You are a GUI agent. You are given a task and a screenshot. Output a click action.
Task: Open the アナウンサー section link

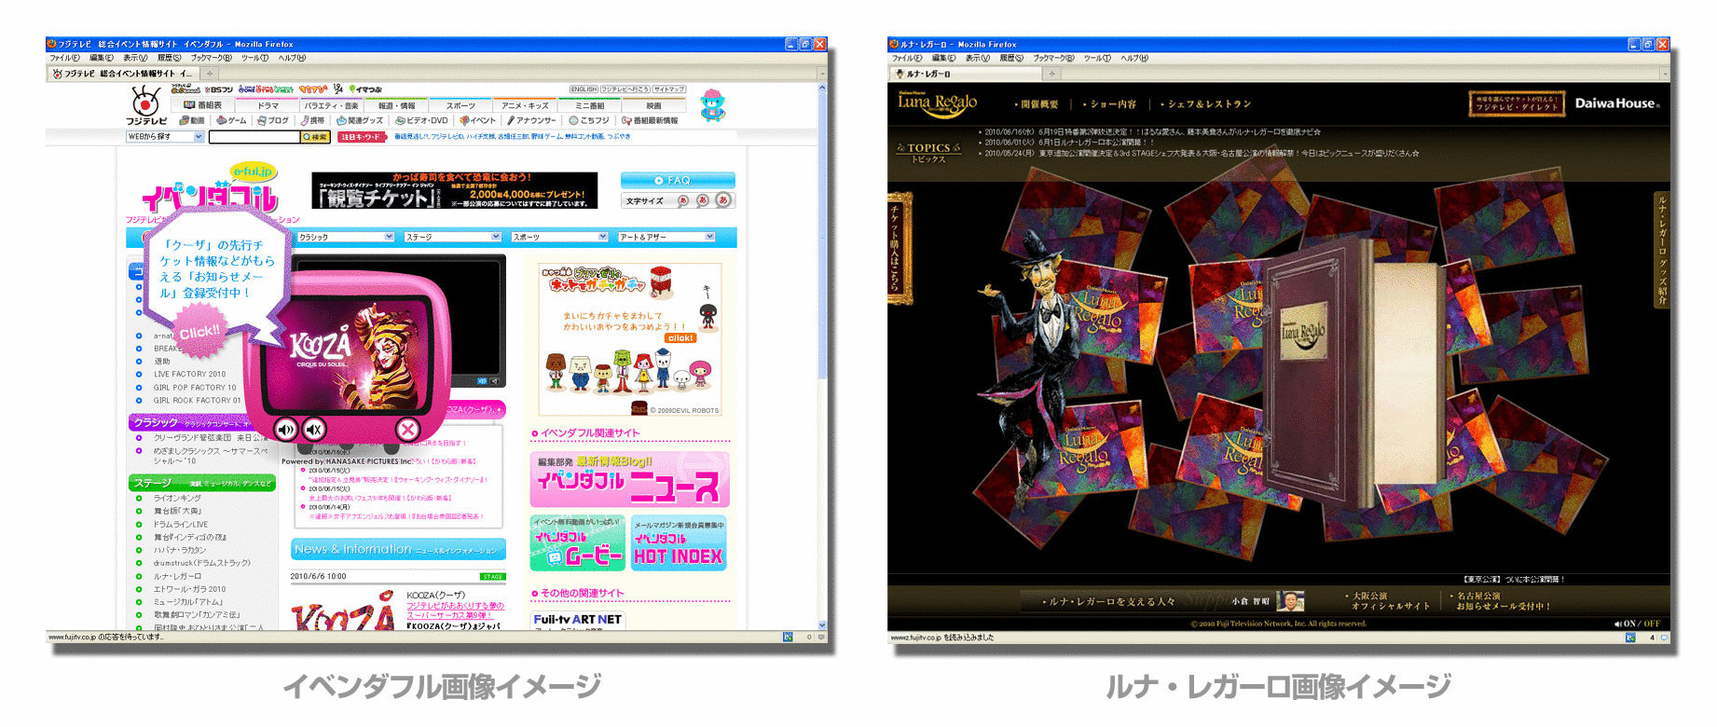click(x=531, y=120)
